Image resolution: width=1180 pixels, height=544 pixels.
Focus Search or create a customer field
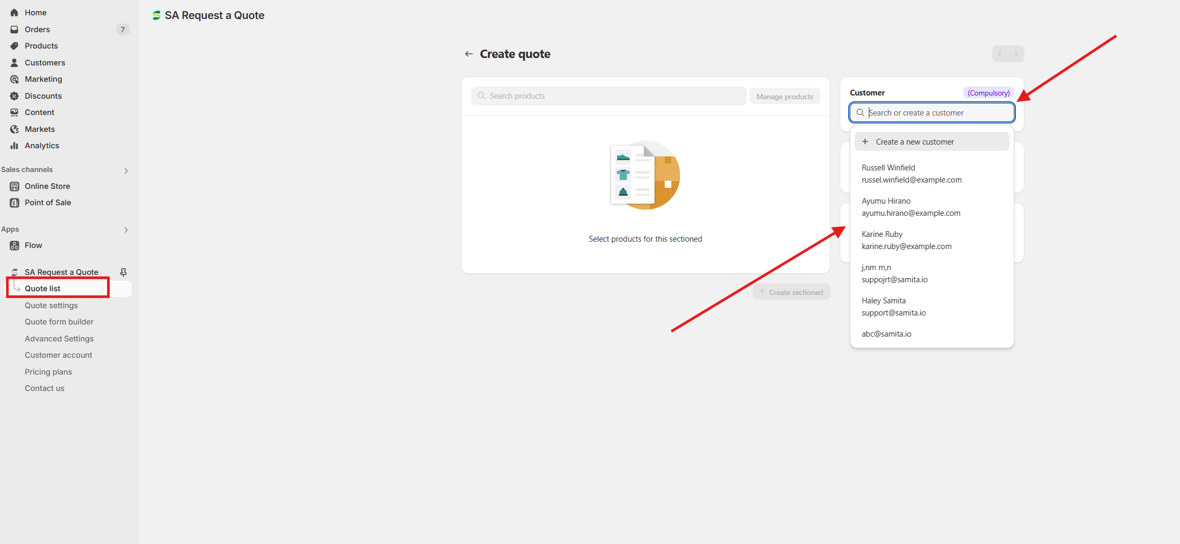932,112
